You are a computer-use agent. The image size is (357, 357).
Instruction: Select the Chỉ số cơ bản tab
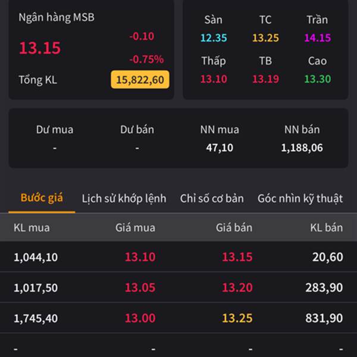pyautogui.click(x=212, y=199)
